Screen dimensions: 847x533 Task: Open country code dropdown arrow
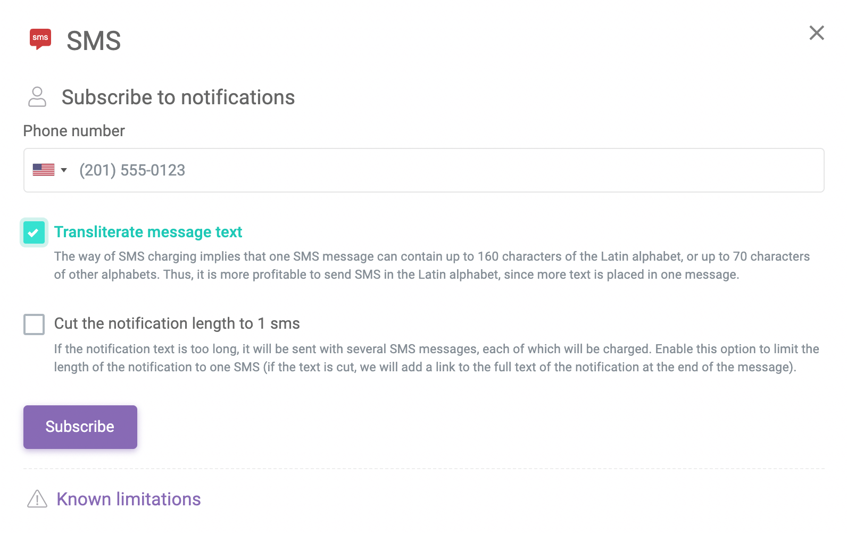coord(64,170)
